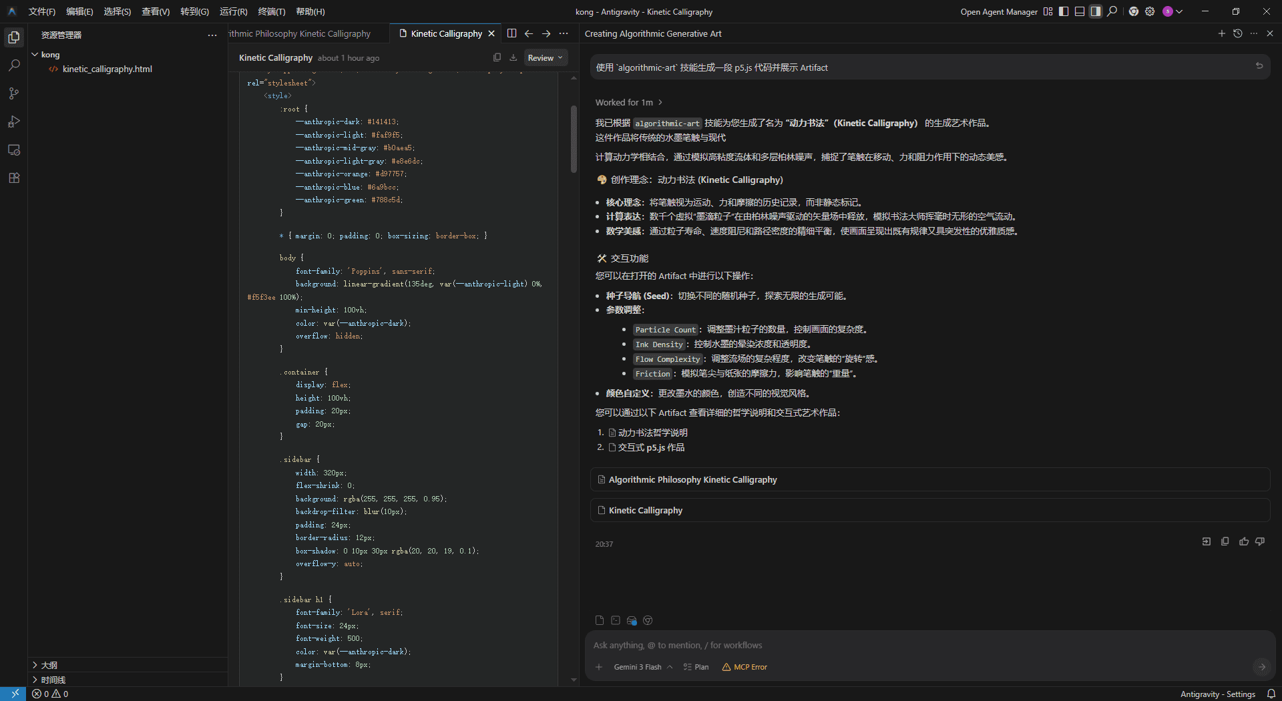
Task: Toggle the bottom panel
Action: coord(1080,11)
